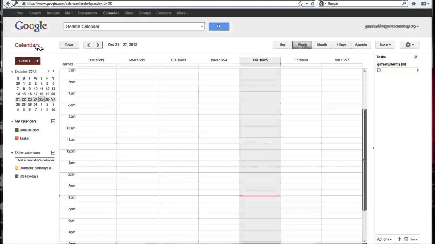Close the Tasks panel
The image size is (435, 244).
point(416,57)
